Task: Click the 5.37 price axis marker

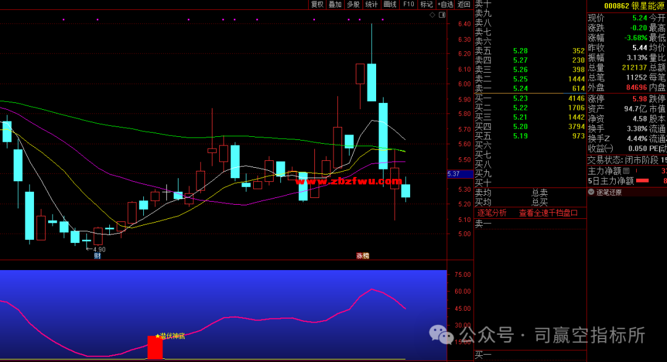Action: [460, 174]
